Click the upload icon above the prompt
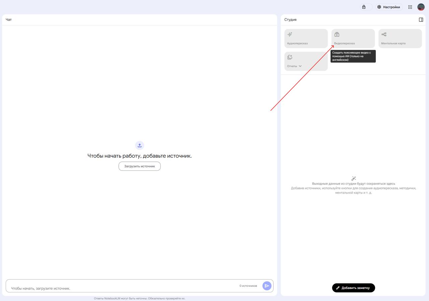The height and width of the screenshot is (301, 429). click(x=139, y=145)
